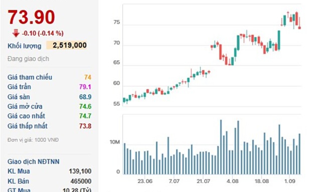Click the highlighted volume value 2,519,000
This screenshot has width=321, height=192.
tap(69, 45)
